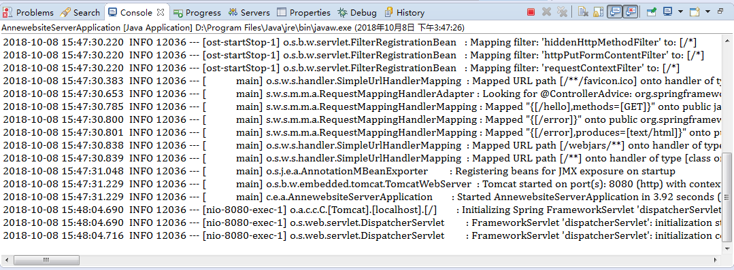Screen dimensions: 734x270
Task: Open the Servers tab
Action: coord(250,13)
